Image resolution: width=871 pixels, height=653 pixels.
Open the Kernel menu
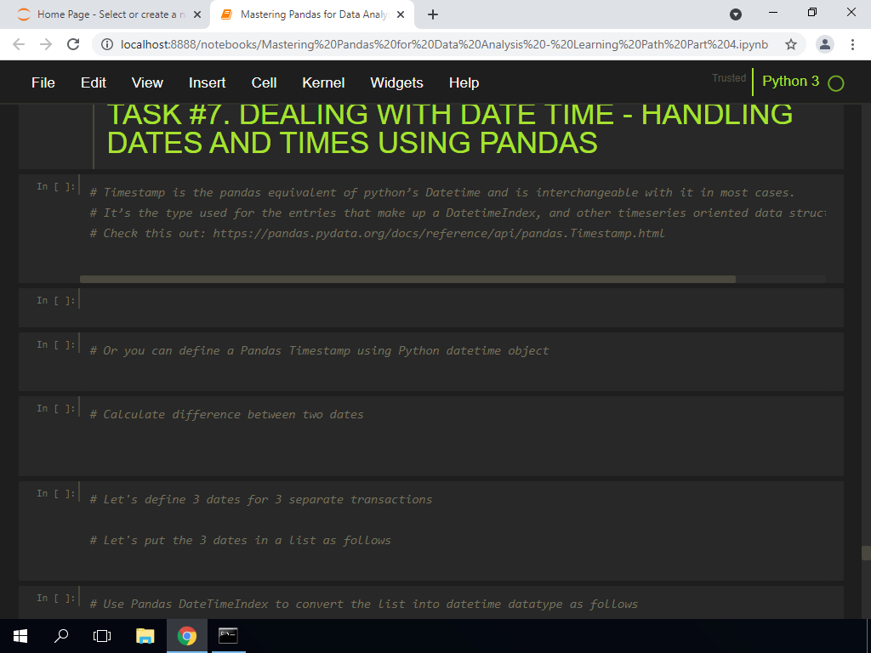[323, 82]
